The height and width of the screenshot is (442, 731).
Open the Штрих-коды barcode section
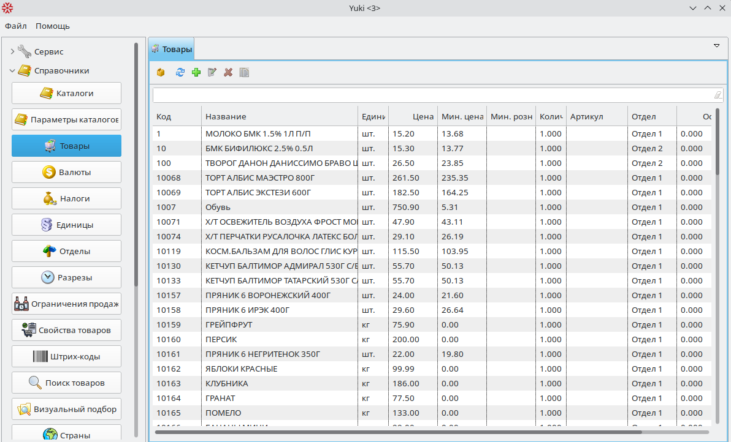click(66, 356)
